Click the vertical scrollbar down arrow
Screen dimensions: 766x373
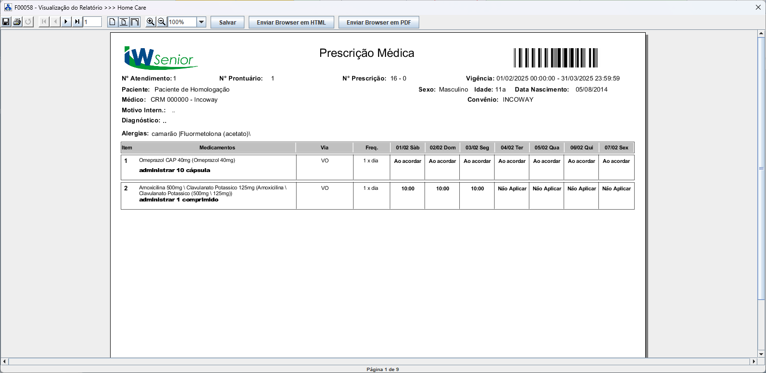[761, 354]
